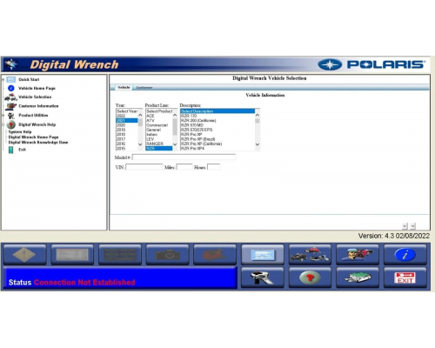The width and height of the screenshot is (435, 348).
Task: Click the up arrow of the Product Line list
Action: [x=175, y=116]
